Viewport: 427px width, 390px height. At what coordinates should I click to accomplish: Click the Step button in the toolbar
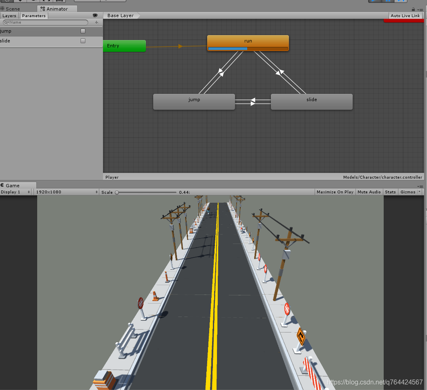click(x=400, y=1)
